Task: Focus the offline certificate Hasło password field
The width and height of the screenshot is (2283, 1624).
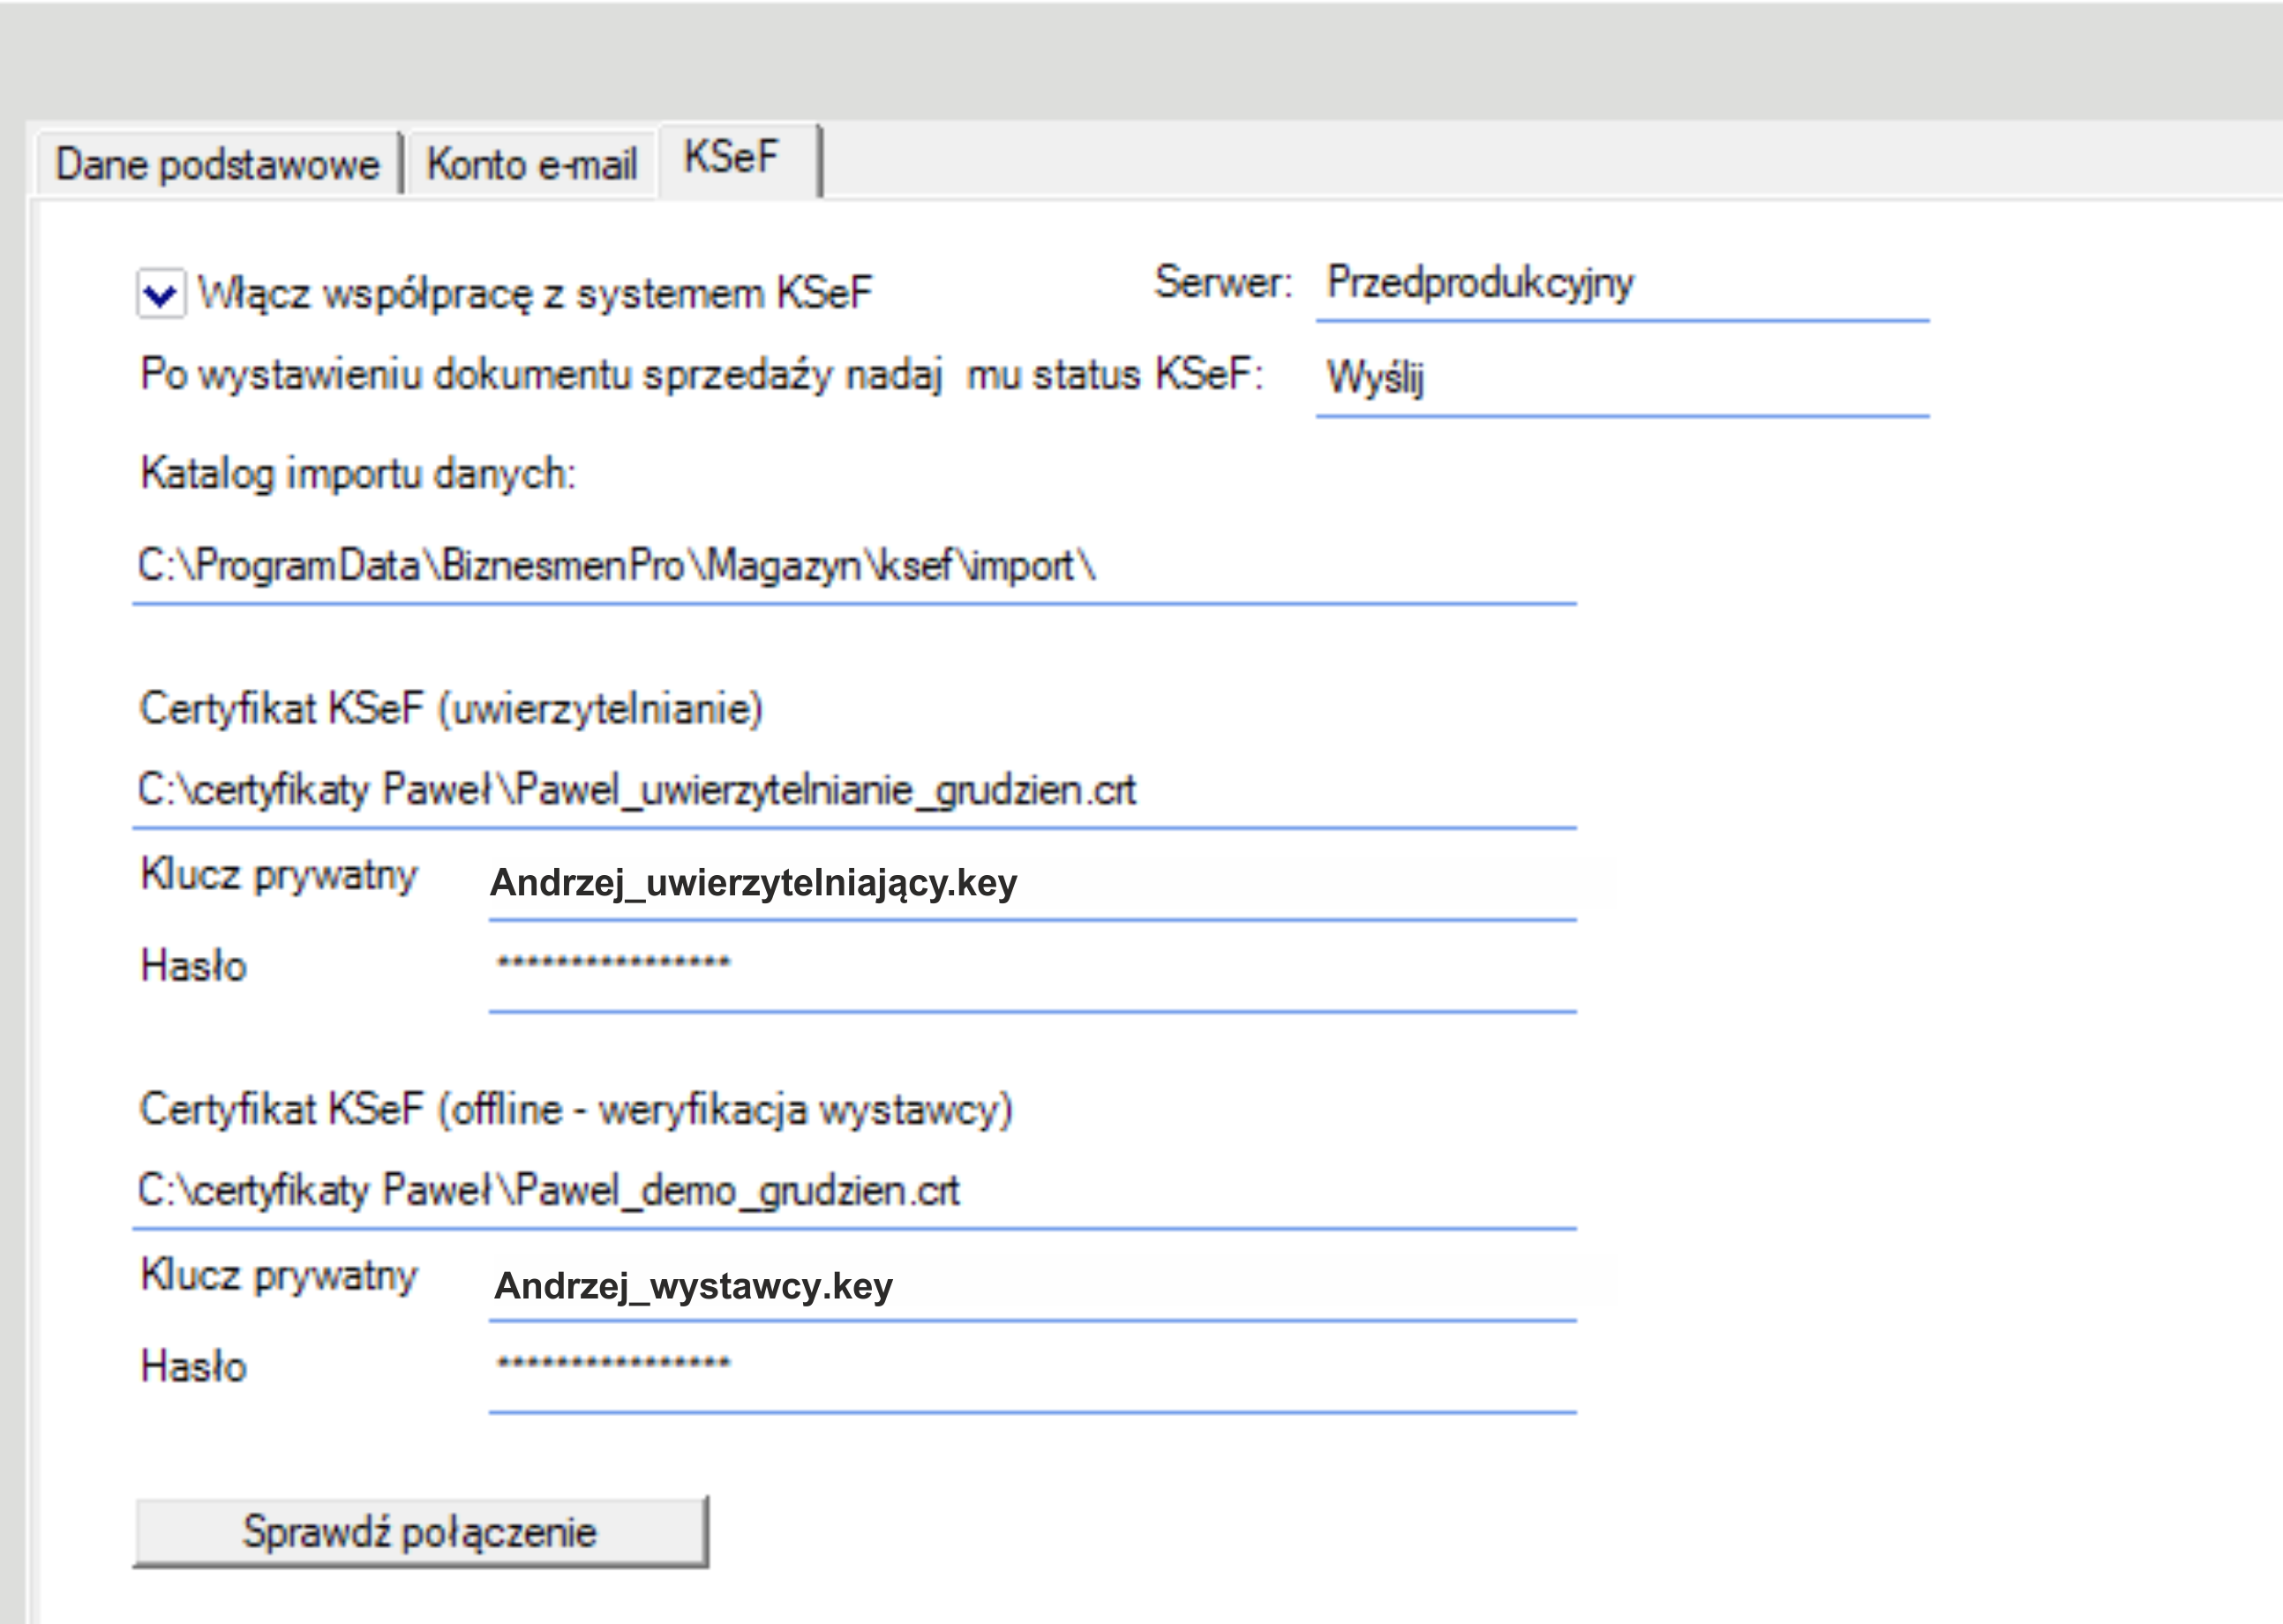Action: point(1031,1368)
